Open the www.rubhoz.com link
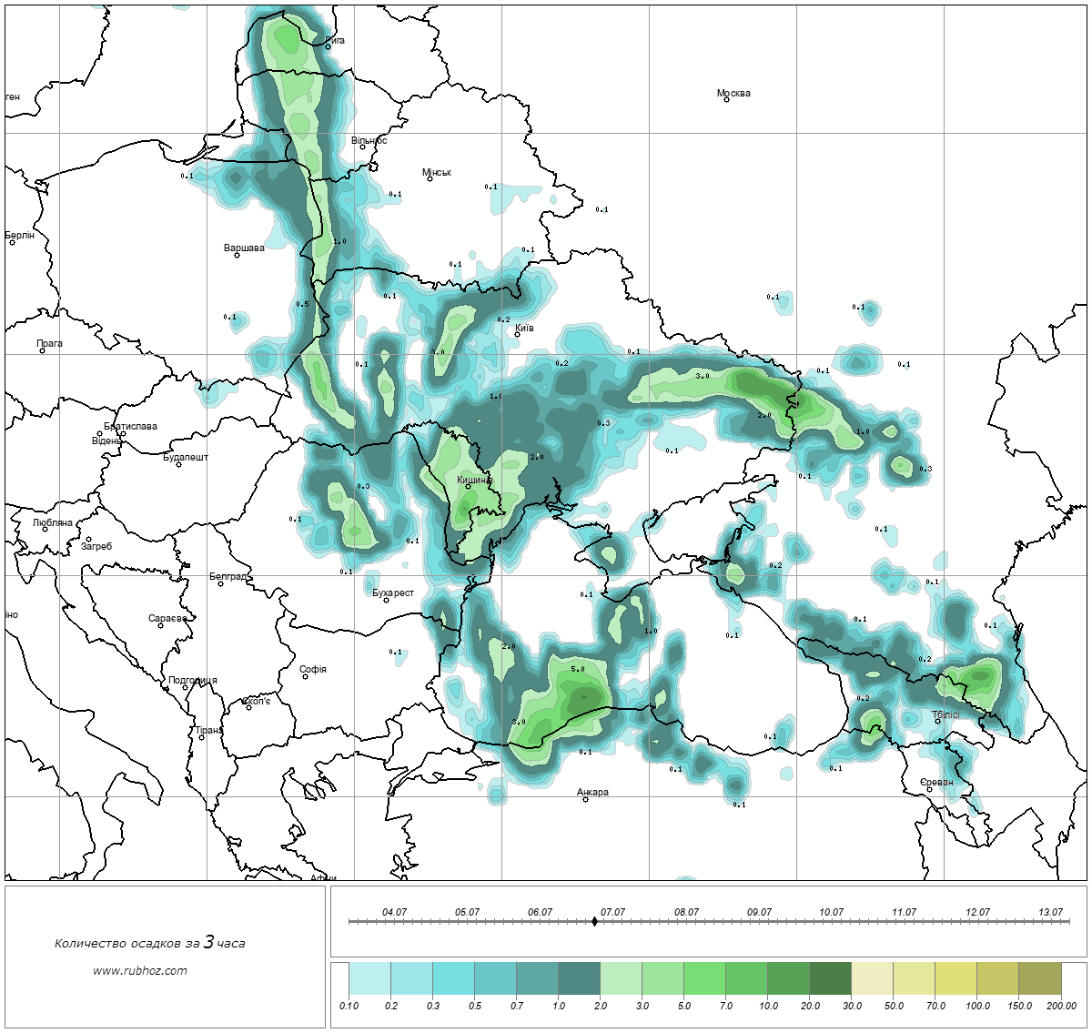Image resolution: width=1092 pixels, height=1033 pixels. click(x=140, y=970)
